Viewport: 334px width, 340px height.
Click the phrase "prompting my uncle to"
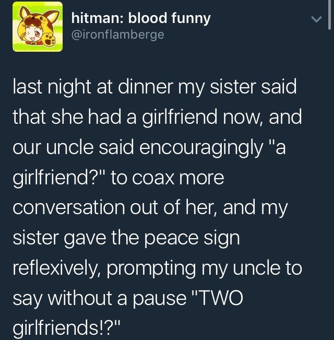click(205, 269)
